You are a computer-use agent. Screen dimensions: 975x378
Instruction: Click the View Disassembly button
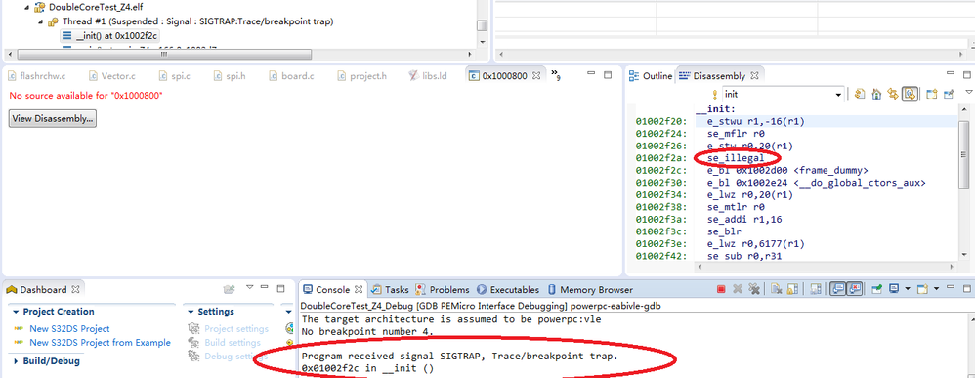click(x=52, y=119)
